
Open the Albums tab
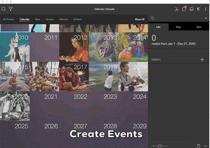(64, 19)
